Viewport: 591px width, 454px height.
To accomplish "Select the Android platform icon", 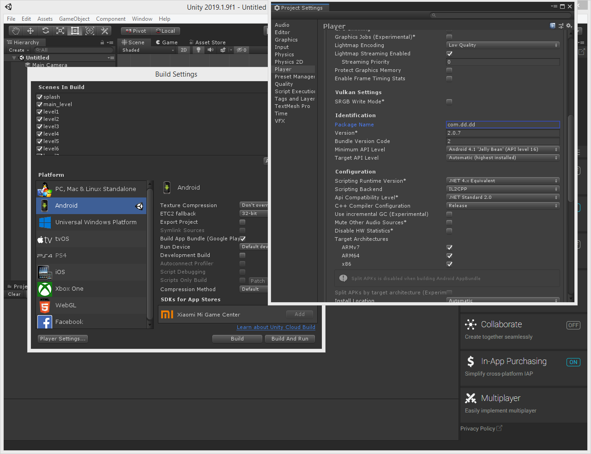I will point(45,206).
